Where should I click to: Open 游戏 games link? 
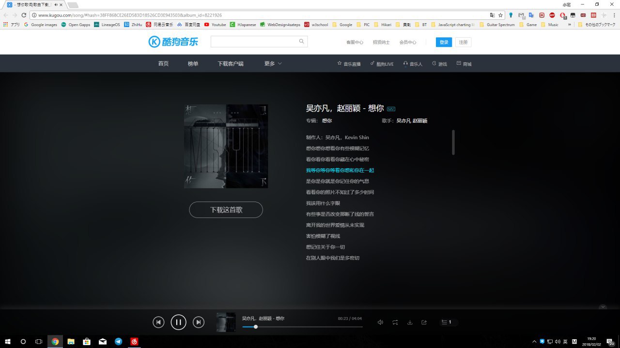click(440, 64)
